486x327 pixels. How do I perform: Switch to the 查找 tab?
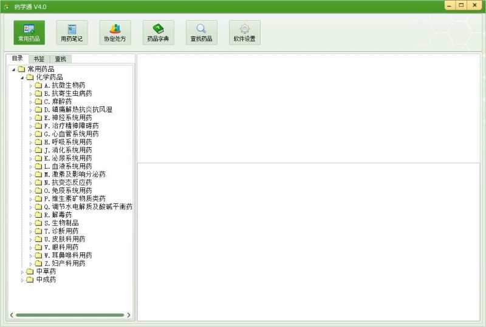[x=60, y=59]
